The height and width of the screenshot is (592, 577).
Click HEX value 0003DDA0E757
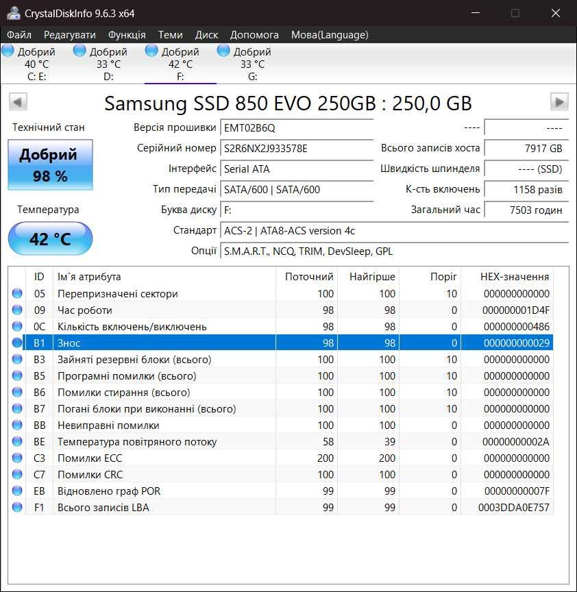tap(513, 508)
